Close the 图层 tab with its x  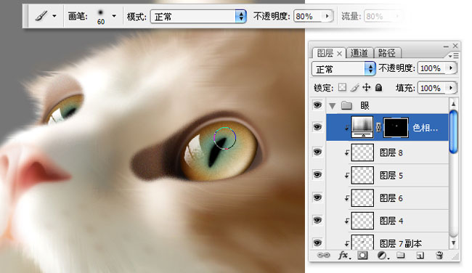(x=339, y=54)
